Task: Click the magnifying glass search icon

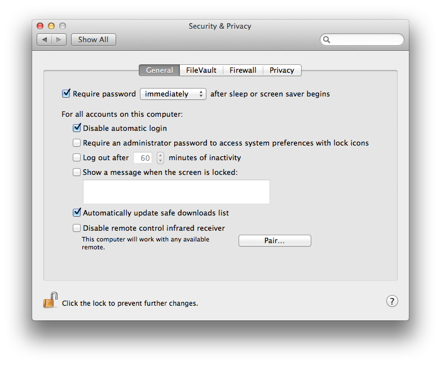Action: (x=327, y=39)
